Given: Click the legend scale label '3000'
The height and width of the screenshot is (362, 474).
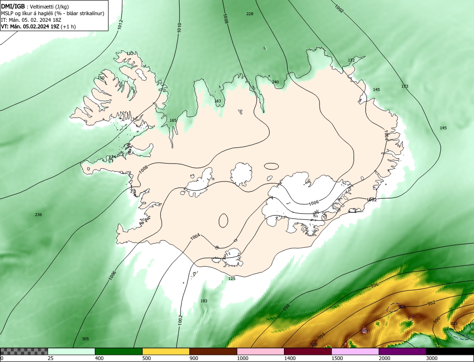Looking at the screenshot, I should [x=432, y=358].
